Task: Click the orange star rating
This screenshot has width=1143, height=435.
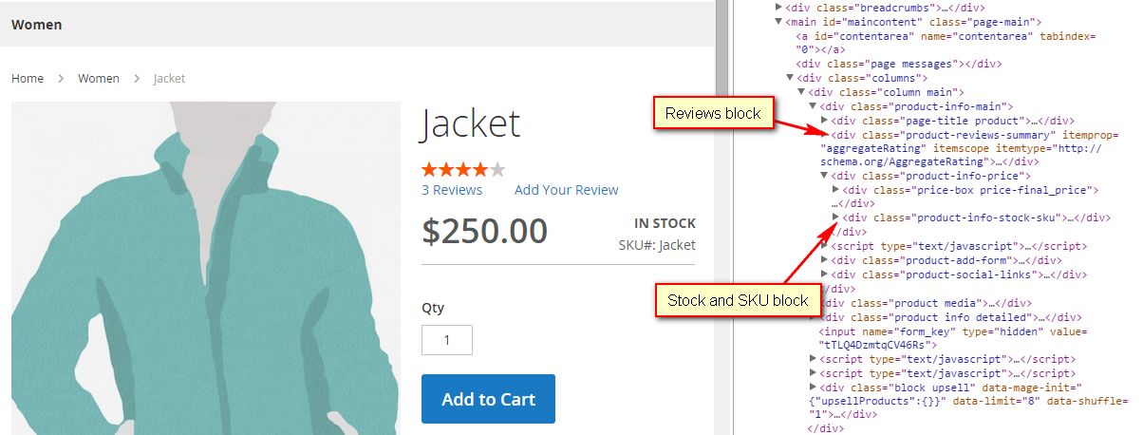Action: tap(463, 170)
